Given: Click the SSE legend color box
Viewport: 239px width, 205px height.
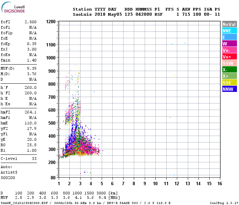Looking at the screenshot, I should click(229, 83).
